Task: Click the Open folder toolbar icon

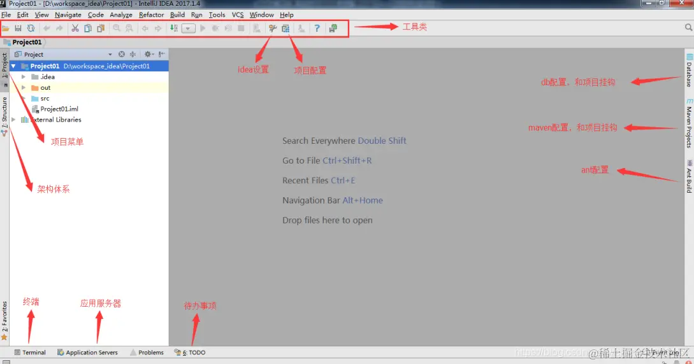Action: (6, 28)
